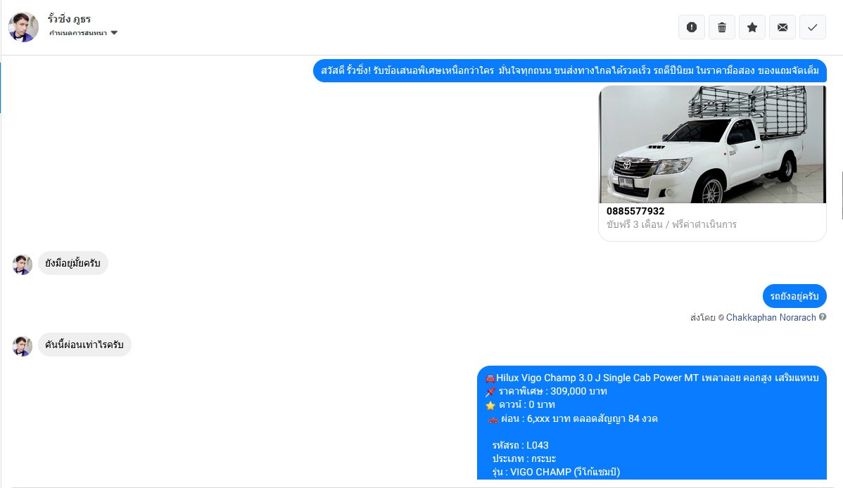
Task: Delete conversation with the trash icon
Action: tap(722, 27)
